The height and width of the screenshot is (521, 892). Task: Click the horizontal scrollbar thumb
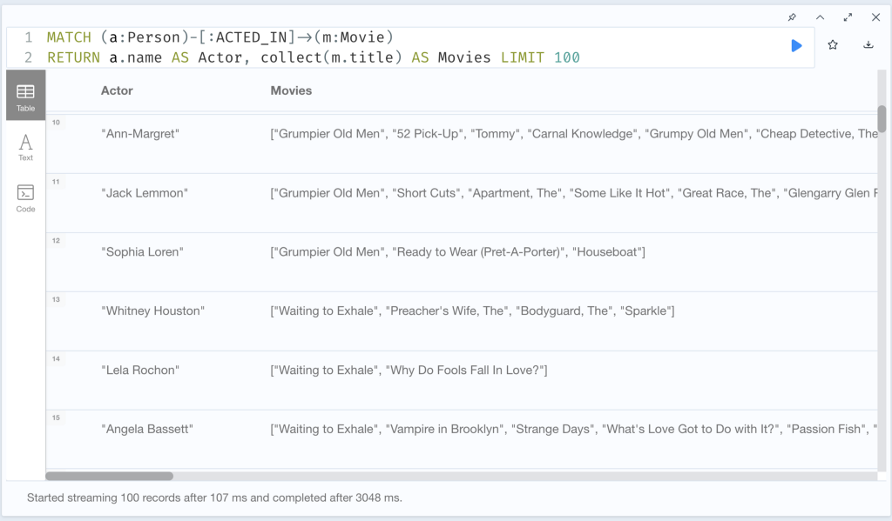109,476
